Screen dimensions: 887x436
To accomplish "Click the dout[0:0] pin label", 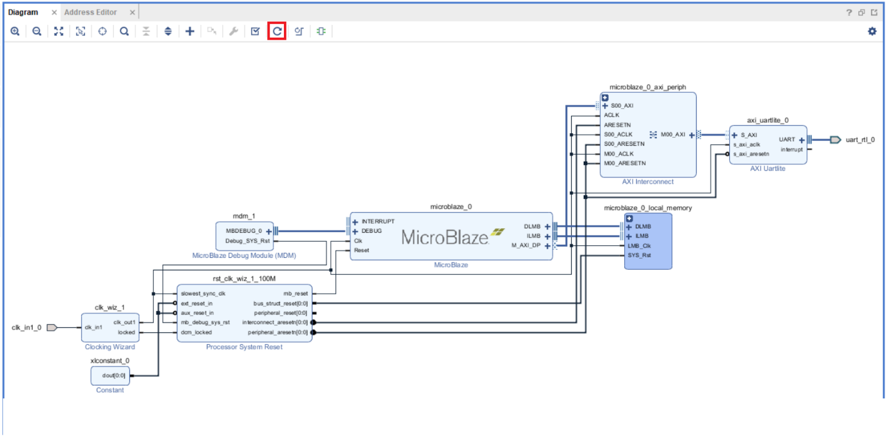I will (x=115, y=375).
